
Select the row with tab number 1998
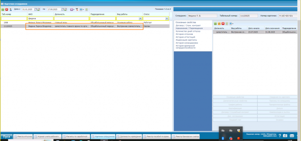85,23
